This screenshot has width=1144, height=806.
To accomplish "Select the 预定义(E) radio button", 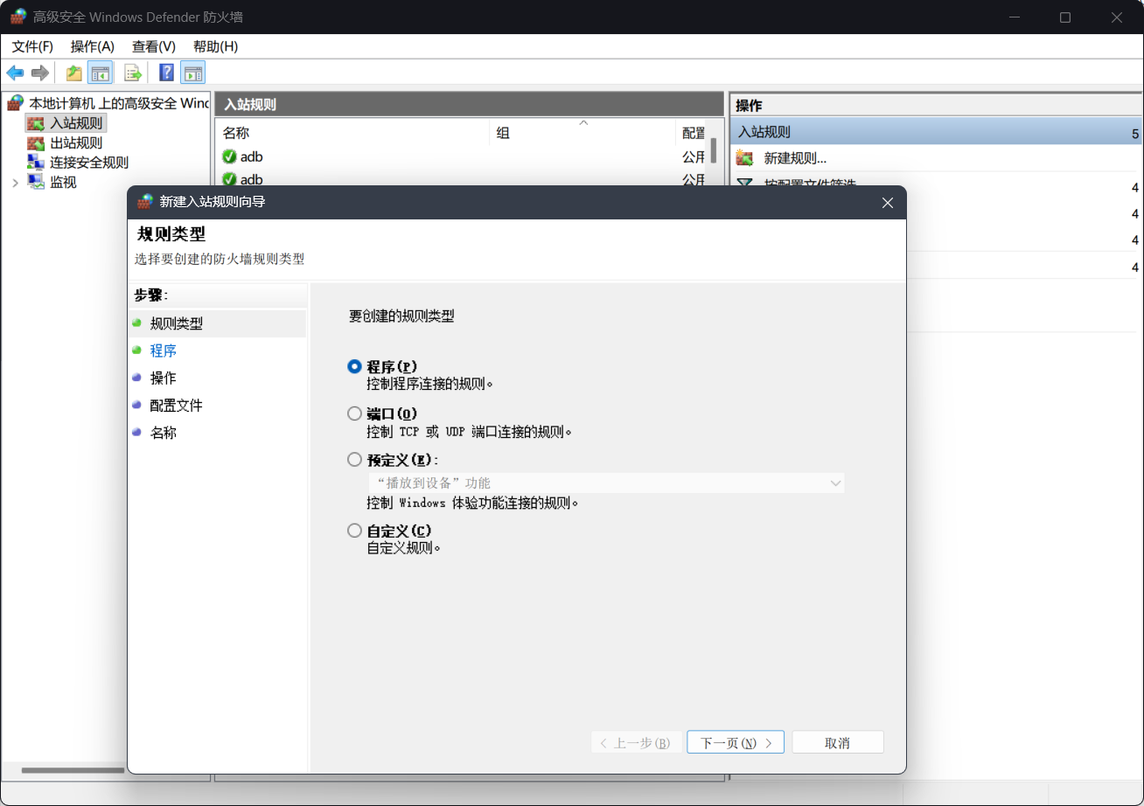I will coord(354,460).
